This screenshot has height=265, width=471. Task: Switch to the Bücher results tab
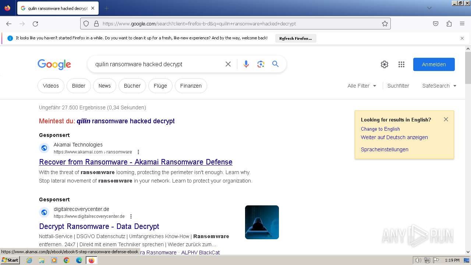[x=132, y=86]
